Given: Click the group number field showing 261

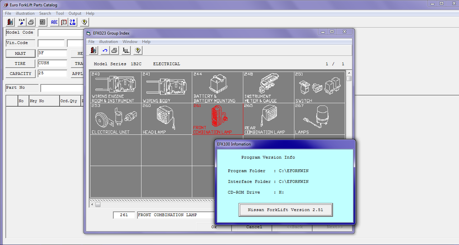Looking at the screenshot, I should click(124, 215).
